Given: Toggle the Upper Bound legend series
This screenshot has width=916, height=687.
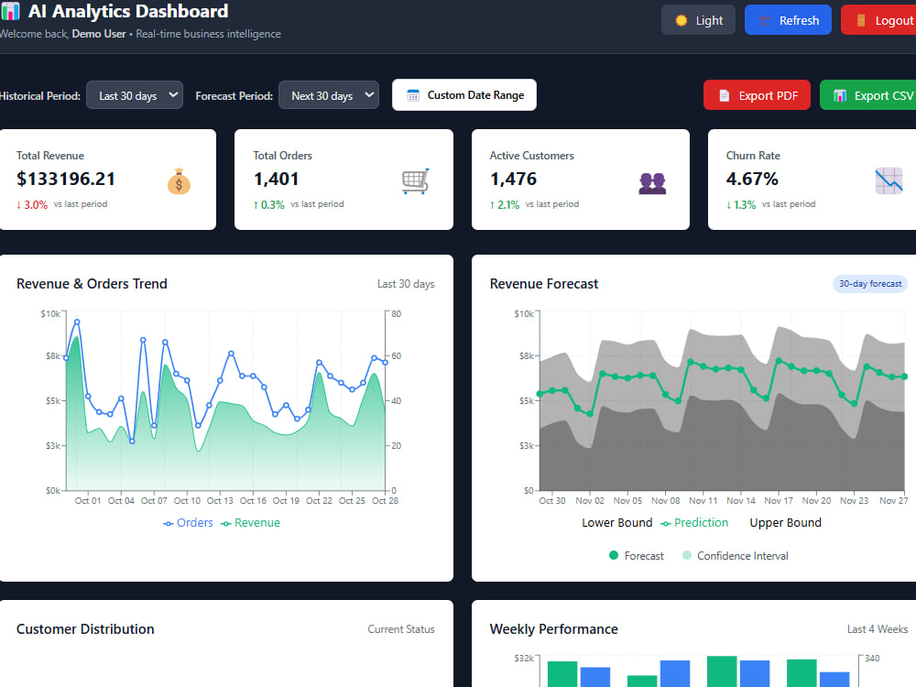Looking at the screenshot, I should click(x=785, y=523).
